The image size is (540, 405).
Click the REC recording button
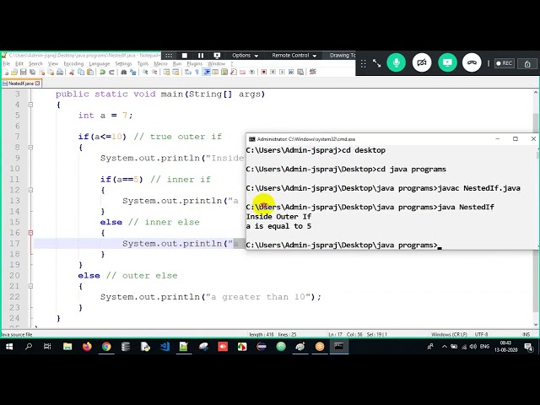(505, 63)
